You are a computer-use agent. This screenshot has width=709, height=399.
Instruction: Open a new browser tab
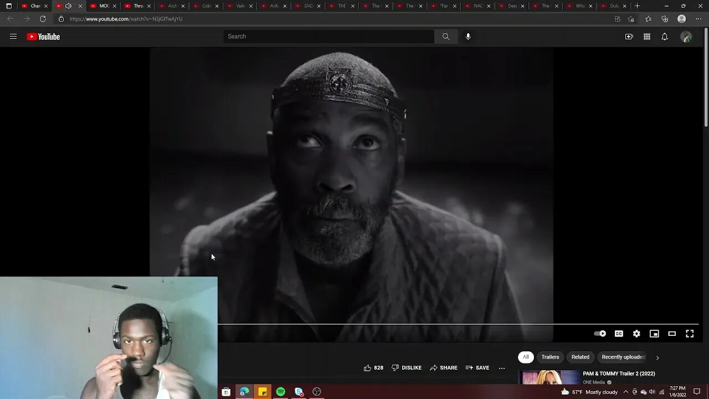[x=637, y=6]
